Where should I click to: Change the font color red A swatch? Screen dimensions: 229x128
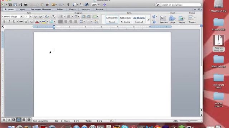pyautogui.click(x=37, y=22)
